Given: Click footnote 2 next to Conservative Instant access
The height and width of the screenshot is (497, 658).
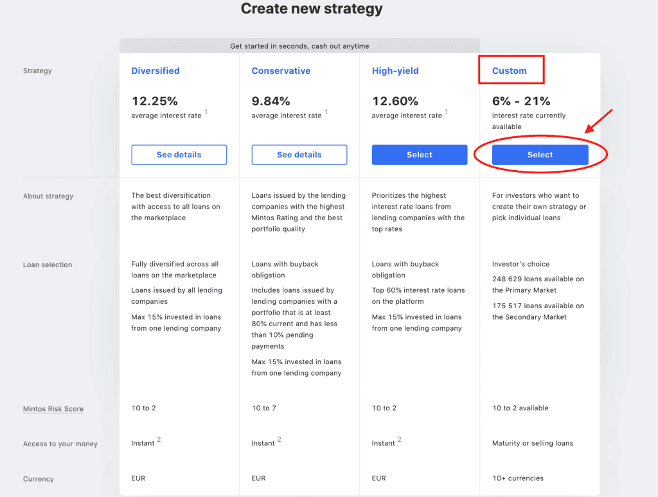Looking at the screenshot, I should pyautogui.click(x=279, y=440).
